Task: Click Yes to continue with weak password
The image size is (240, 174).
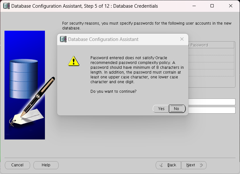Action: [x=161, y=109]
